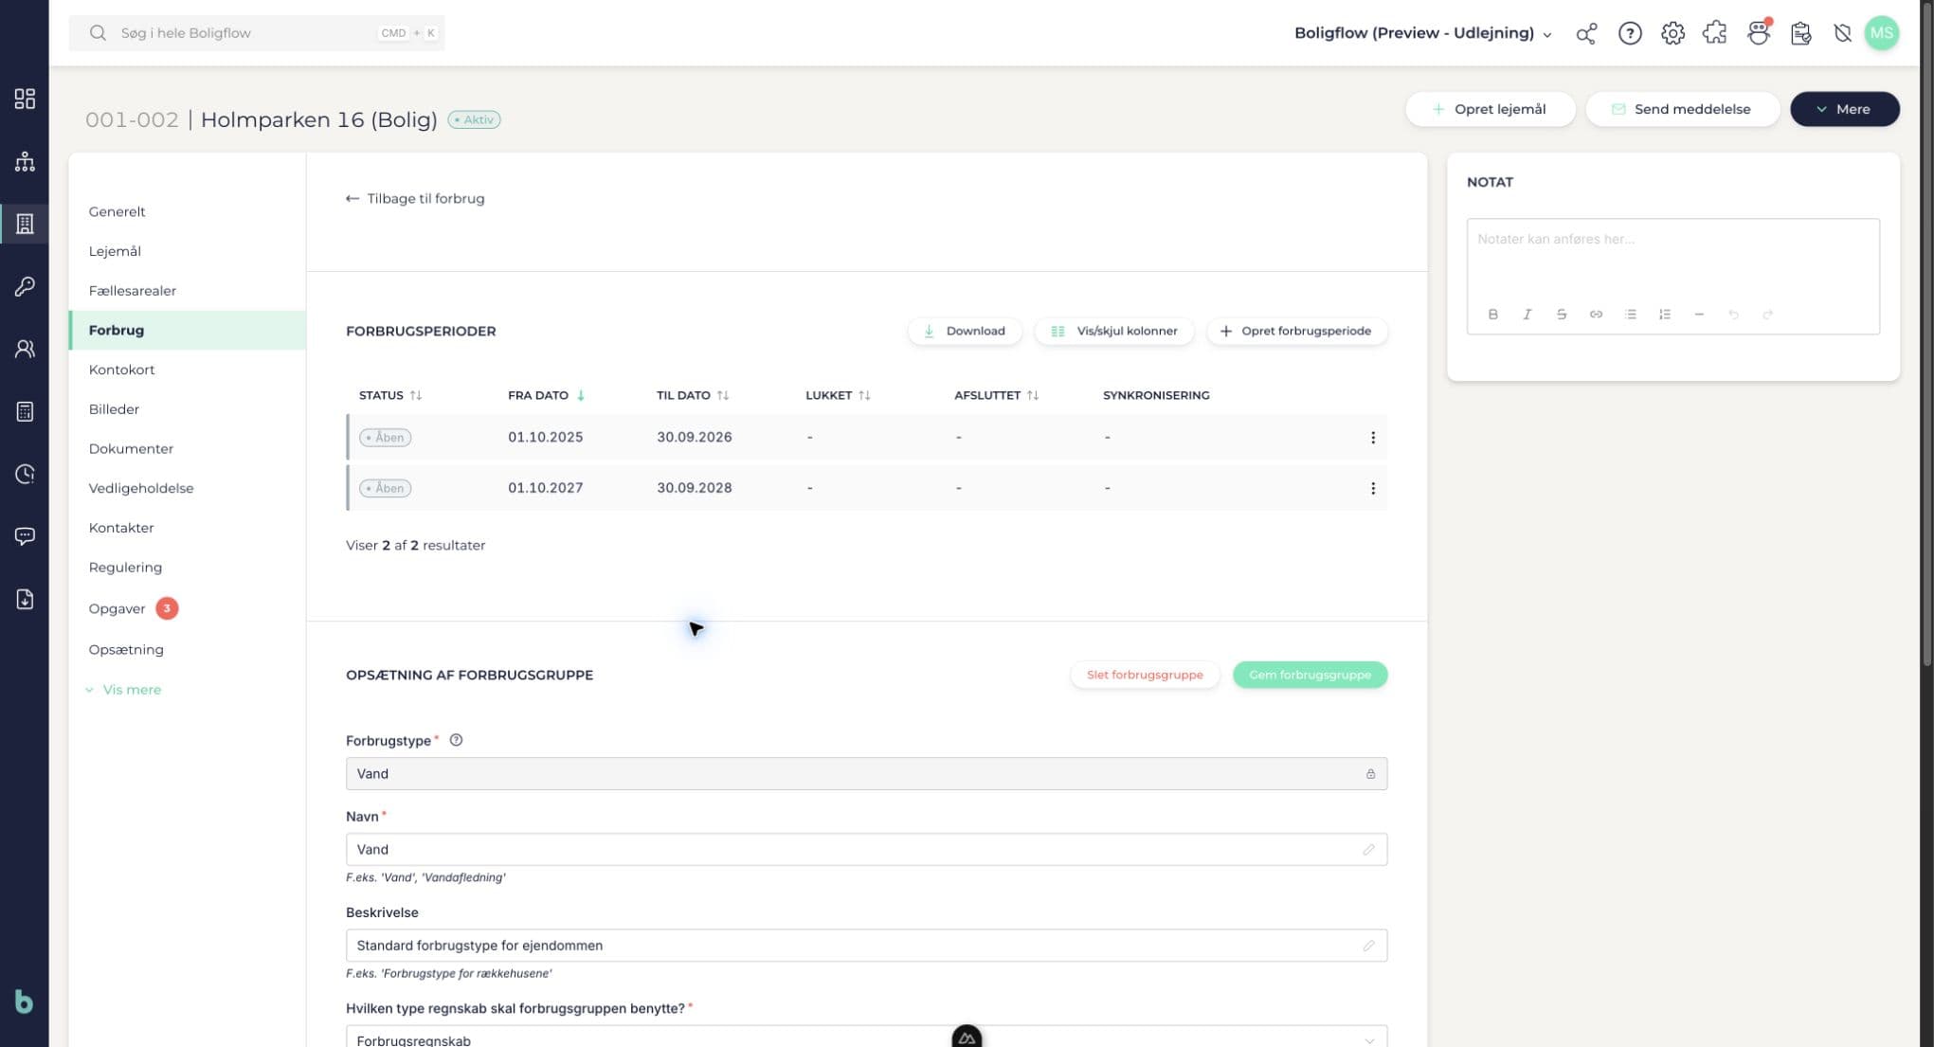
Task: Toggle italic in the note editor
Action: pos(1527,315)
